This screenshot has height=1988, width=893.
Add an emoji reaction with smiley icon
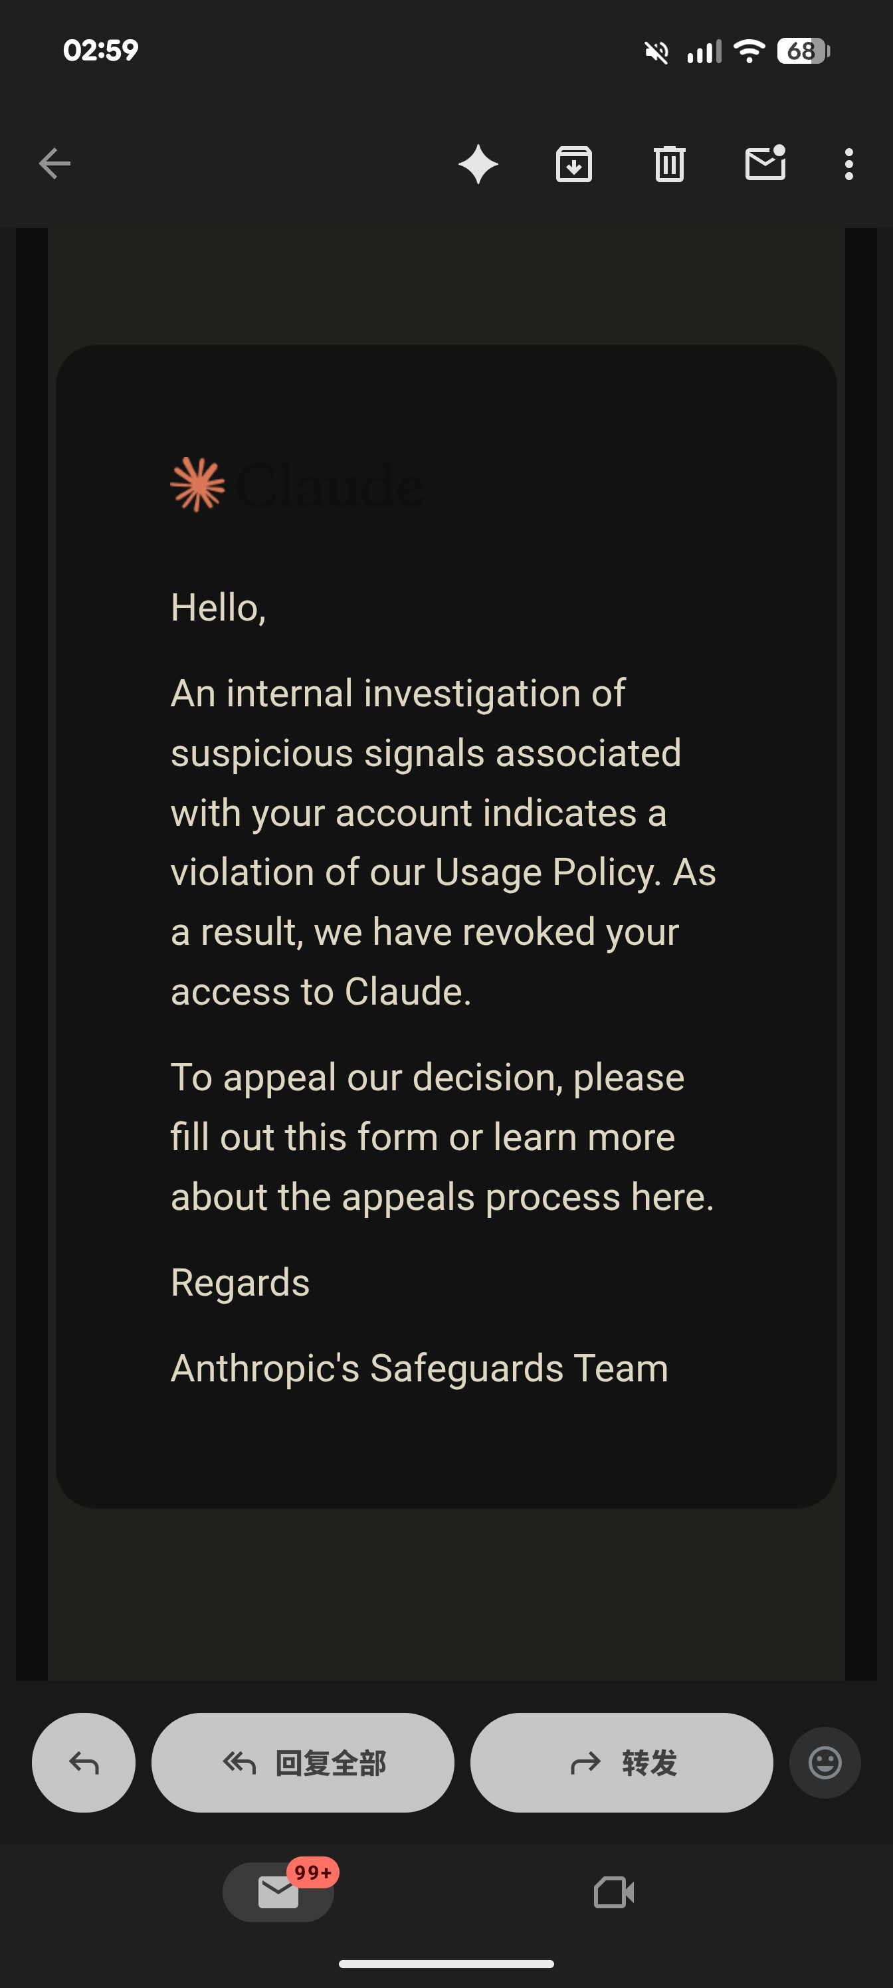(825, 1763)
